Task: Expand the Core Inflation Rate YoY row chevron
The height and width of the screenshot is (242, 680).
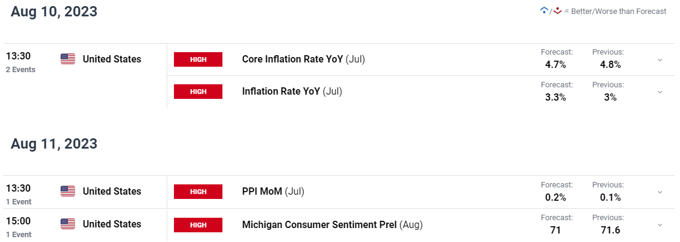Action: [x=659, y=60]
